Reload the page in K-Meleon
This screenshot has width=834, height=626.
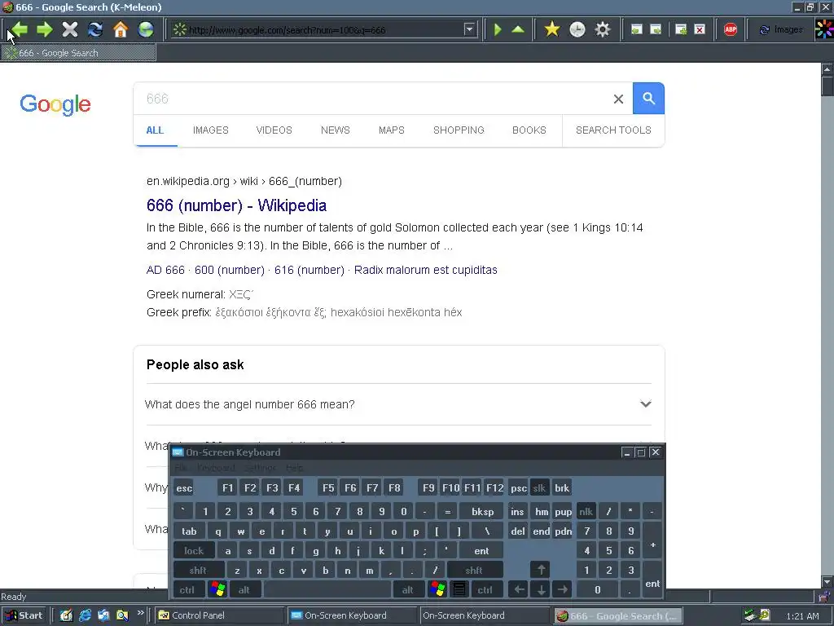coord(95,29)
